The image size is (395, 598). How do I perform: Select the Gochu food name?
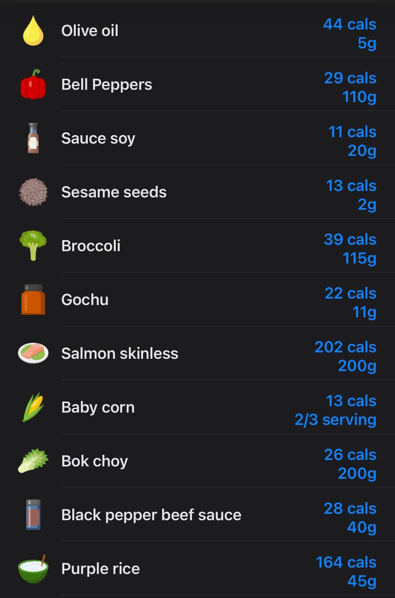[85, 300]
